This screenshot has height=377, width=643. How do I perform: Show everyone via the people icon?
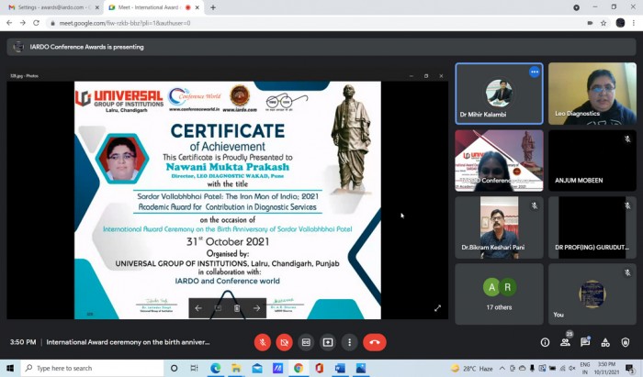(x=565, y=341)
